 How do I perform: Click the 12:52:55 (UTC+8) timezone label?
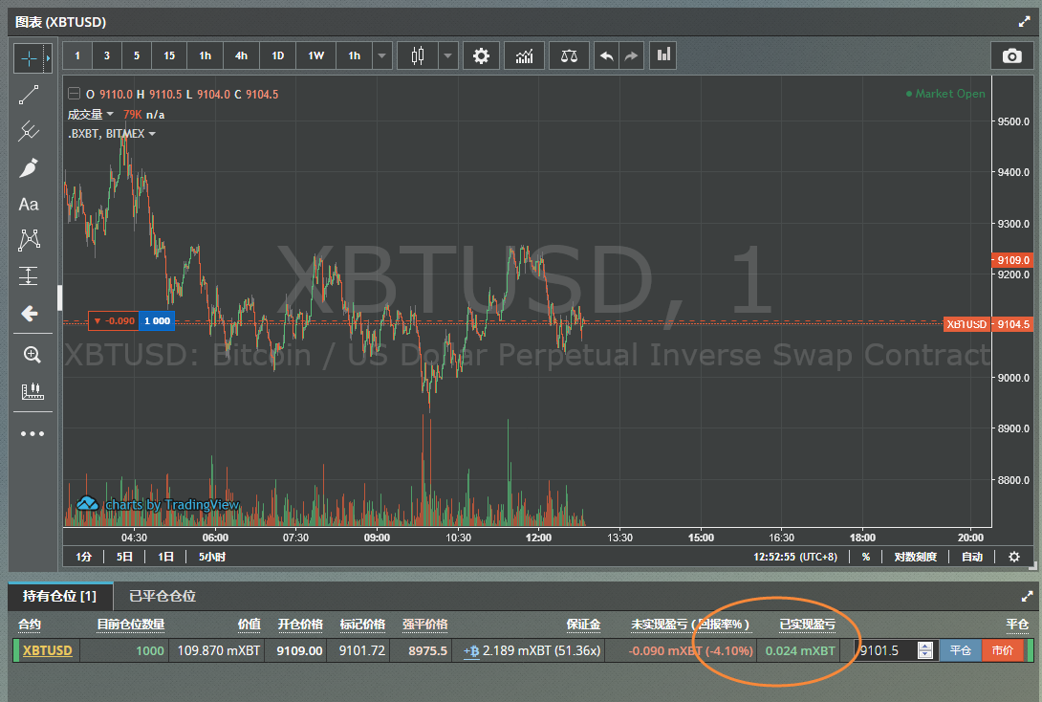pyautogui.click(x=795, y=557)
